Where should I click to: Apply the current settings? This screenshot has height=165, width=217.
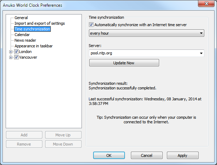[182, 155]
